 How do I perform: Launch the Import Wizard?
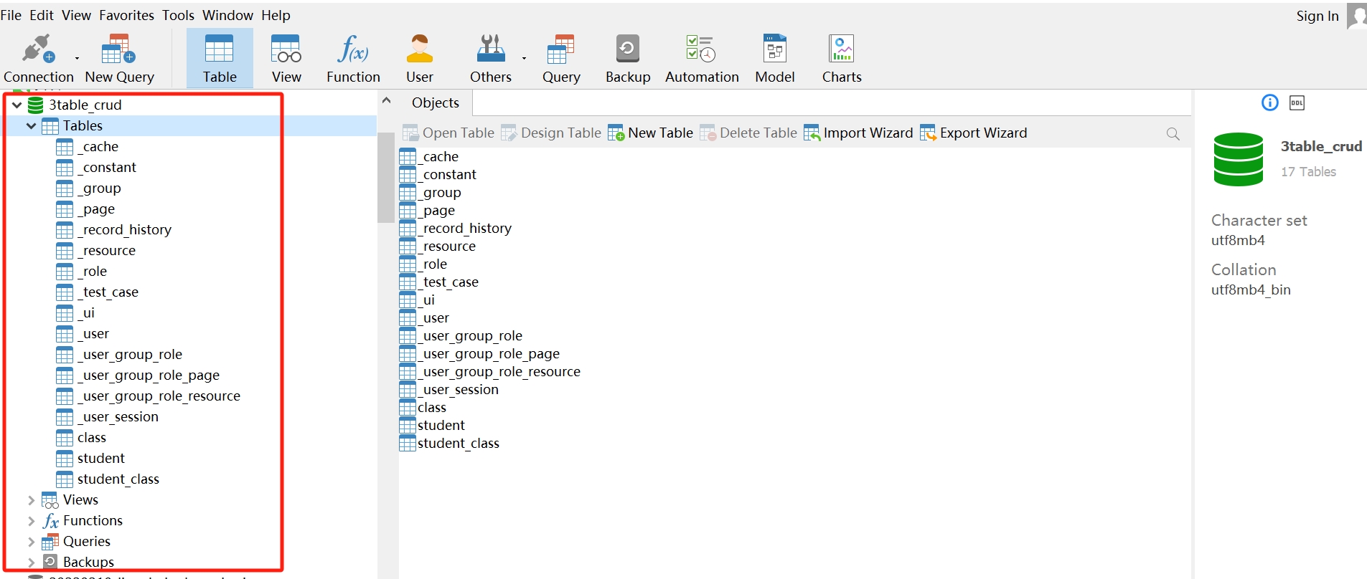pos(858,133)
